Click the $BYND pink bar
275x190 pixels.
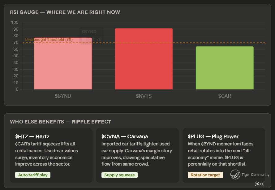(x=63, y=63)
